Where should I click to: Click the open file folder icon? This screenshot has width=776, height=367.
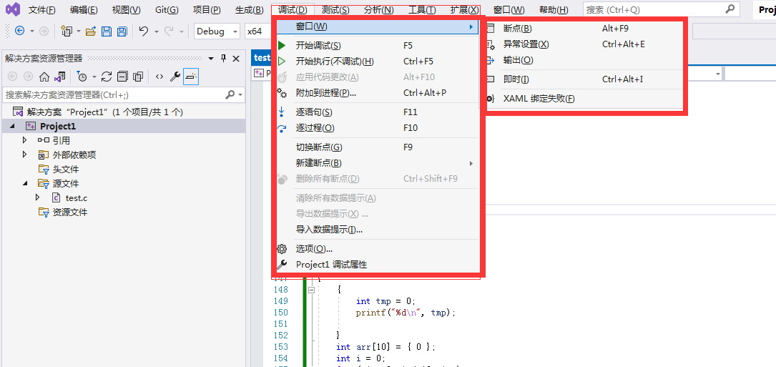coord(91,31)
